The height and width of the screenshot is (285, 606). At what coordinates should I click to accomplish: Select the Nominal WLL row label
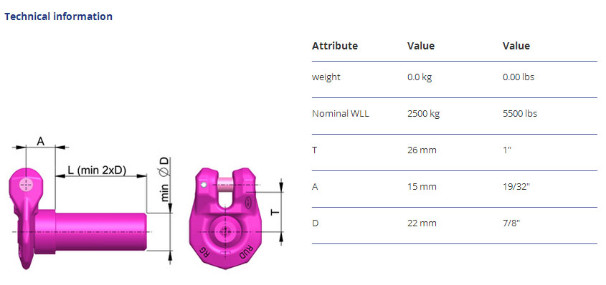(x=341, y=114)
